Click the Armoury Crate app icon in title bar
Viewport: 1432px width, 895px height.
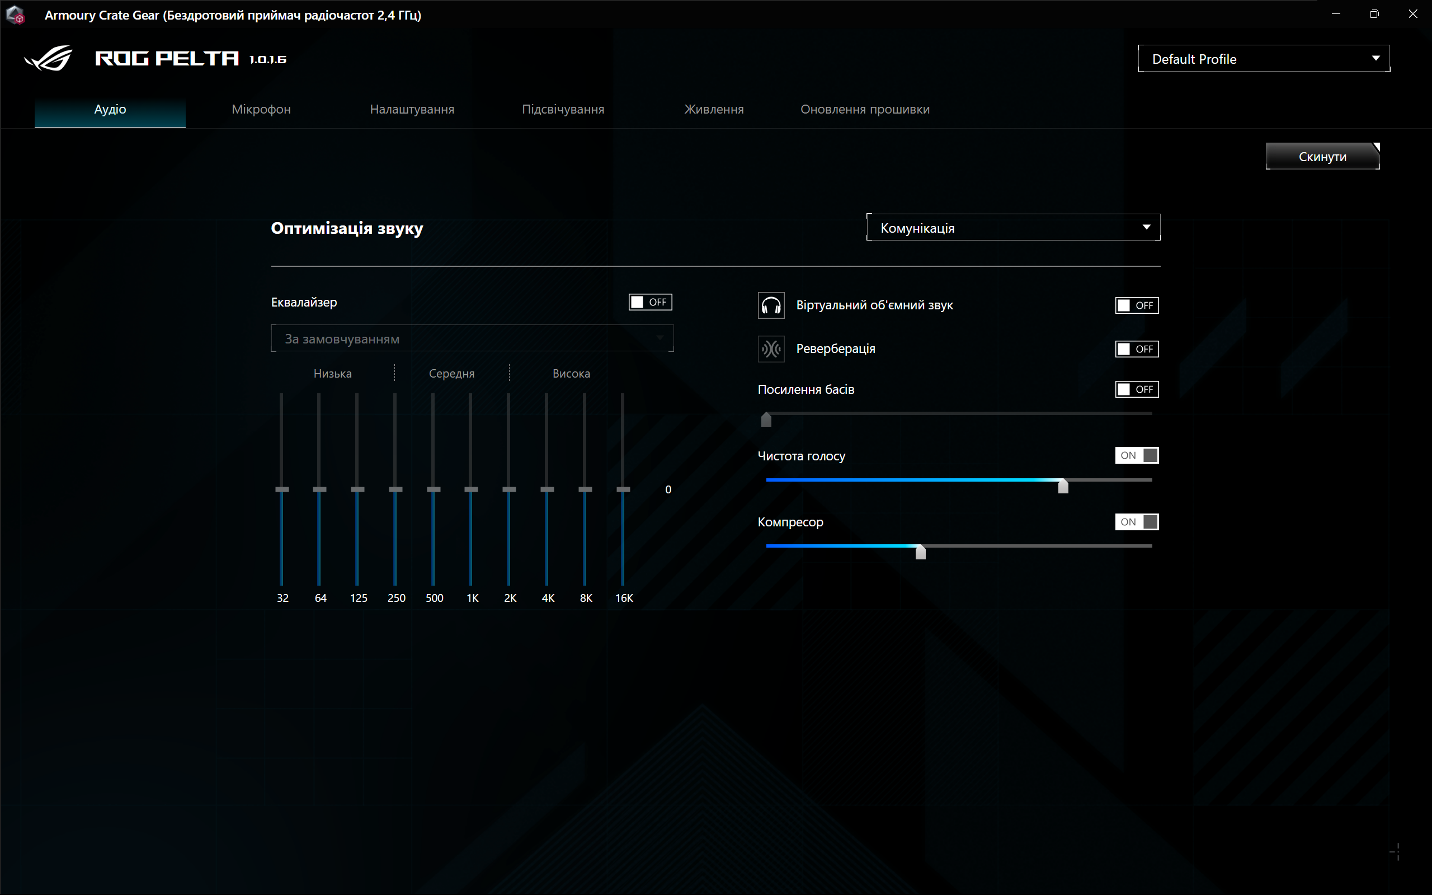(16, 15)
